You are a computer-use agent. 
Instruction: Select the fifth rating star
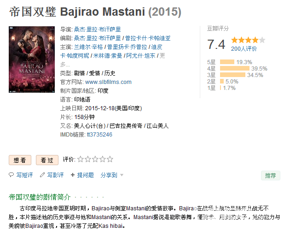pos(110,159)
